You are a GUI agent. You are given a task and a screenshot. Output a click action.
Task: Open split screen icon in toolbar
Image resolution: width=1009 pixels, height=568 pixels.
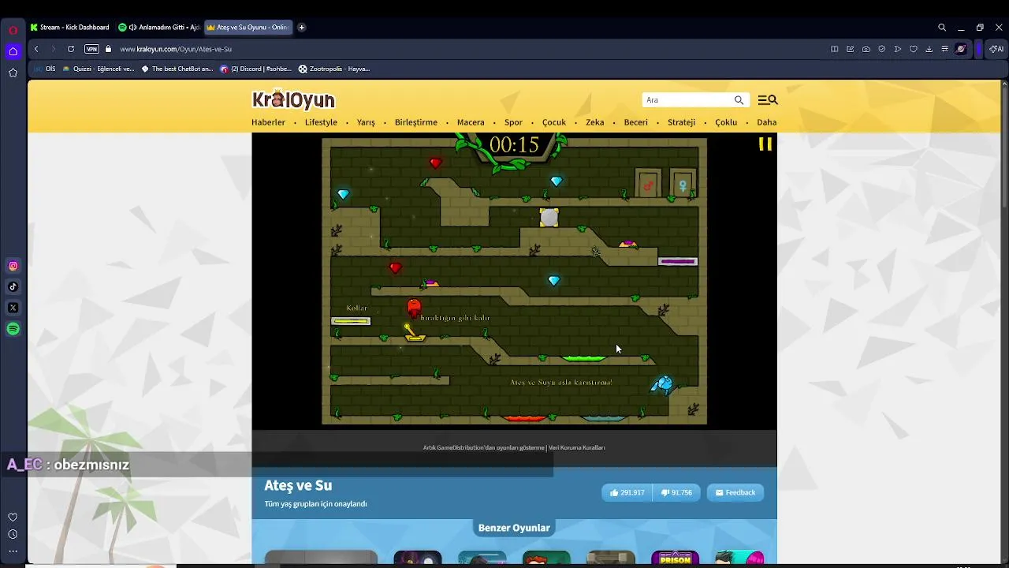835,49
